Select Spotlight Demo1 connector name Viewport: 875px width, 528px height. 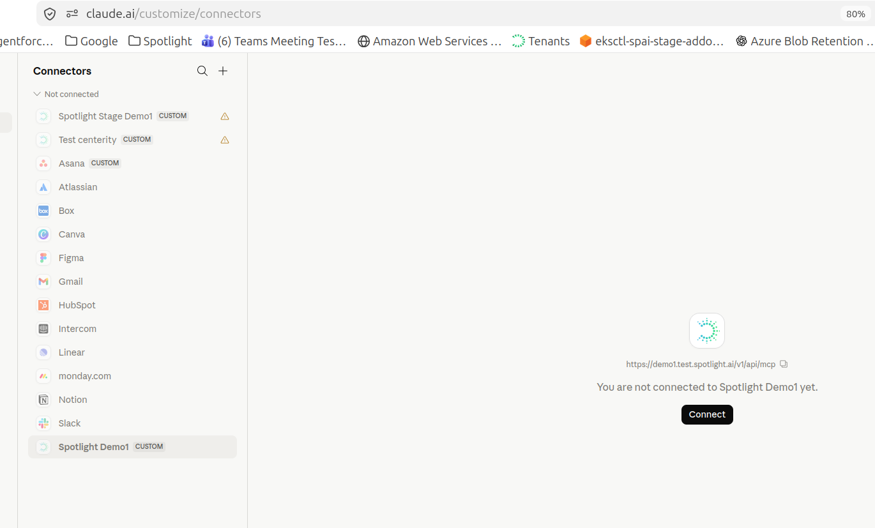[94, 447]
